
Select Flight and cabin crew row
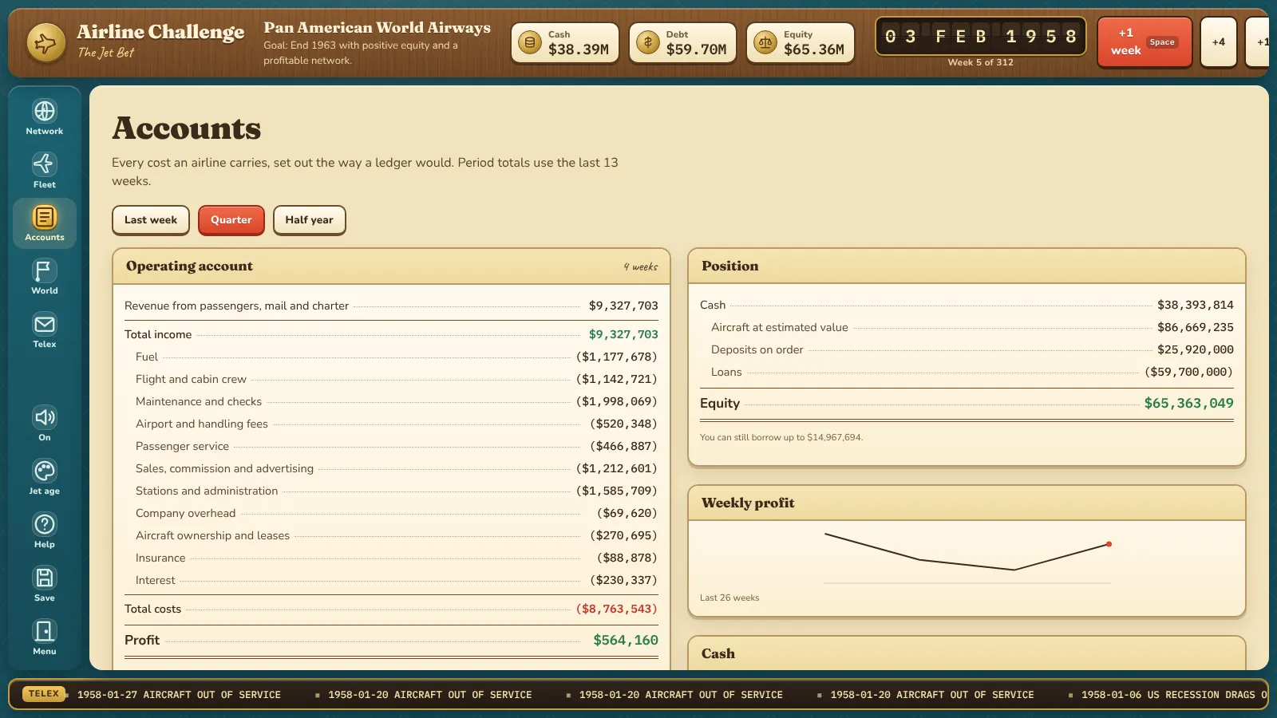[391, 379]
